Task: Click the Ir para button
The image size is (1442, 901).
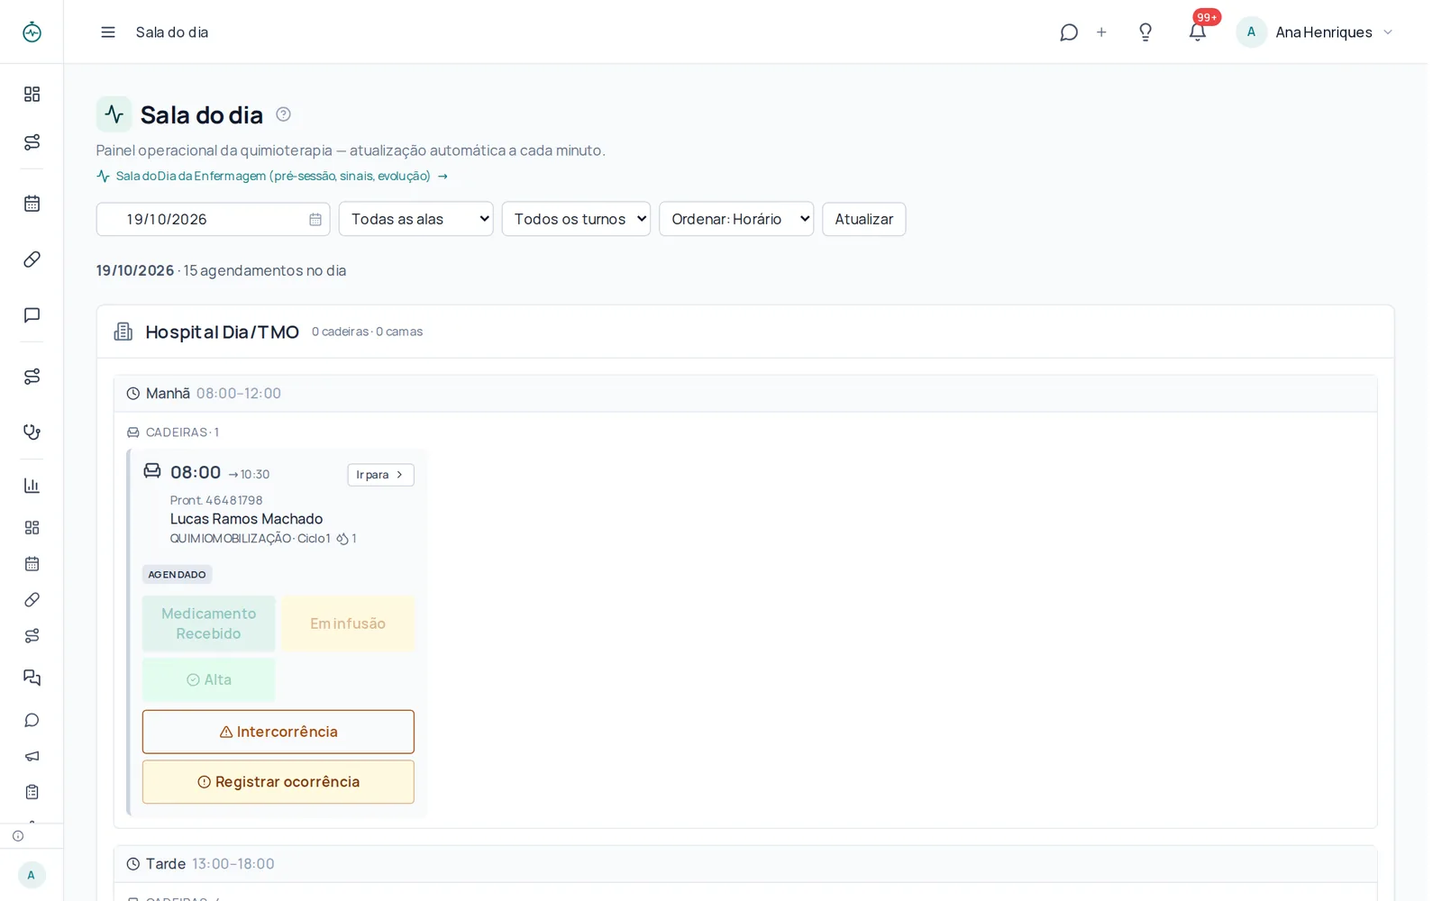Action: coord(380,475)
